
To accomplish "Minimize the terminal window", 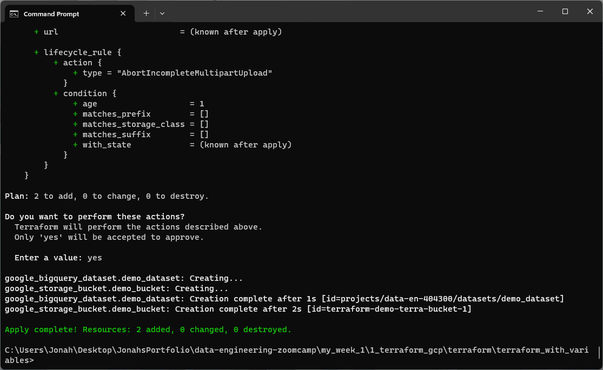I will 540,11.
